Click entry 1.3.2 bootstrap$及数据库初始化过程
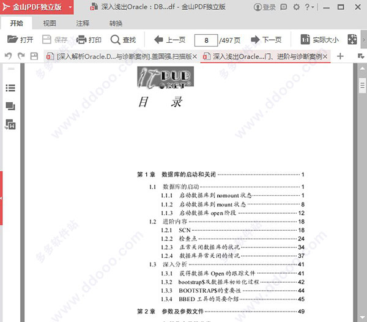The height and width of the screenshot is (322, 367). (x=232, y=282)
